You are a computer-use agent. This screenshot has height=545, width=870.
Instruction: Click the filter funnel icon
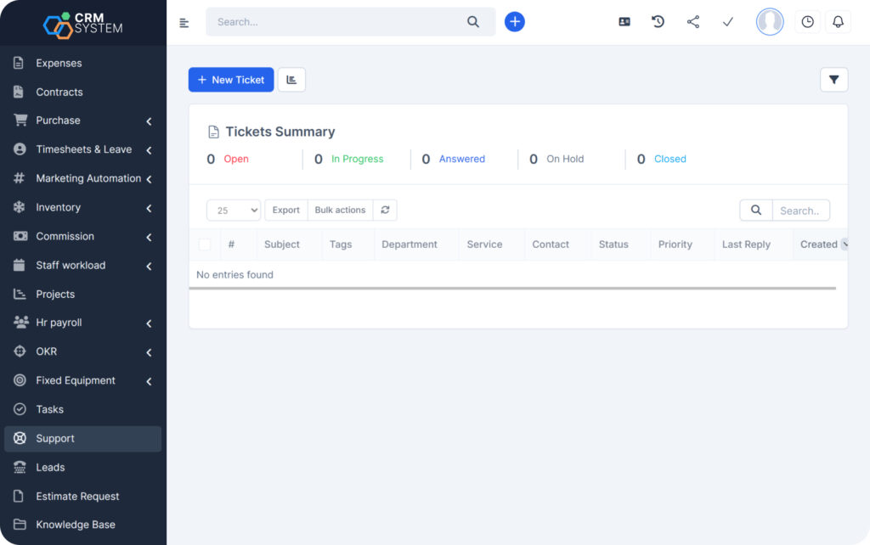pos(833,80)
